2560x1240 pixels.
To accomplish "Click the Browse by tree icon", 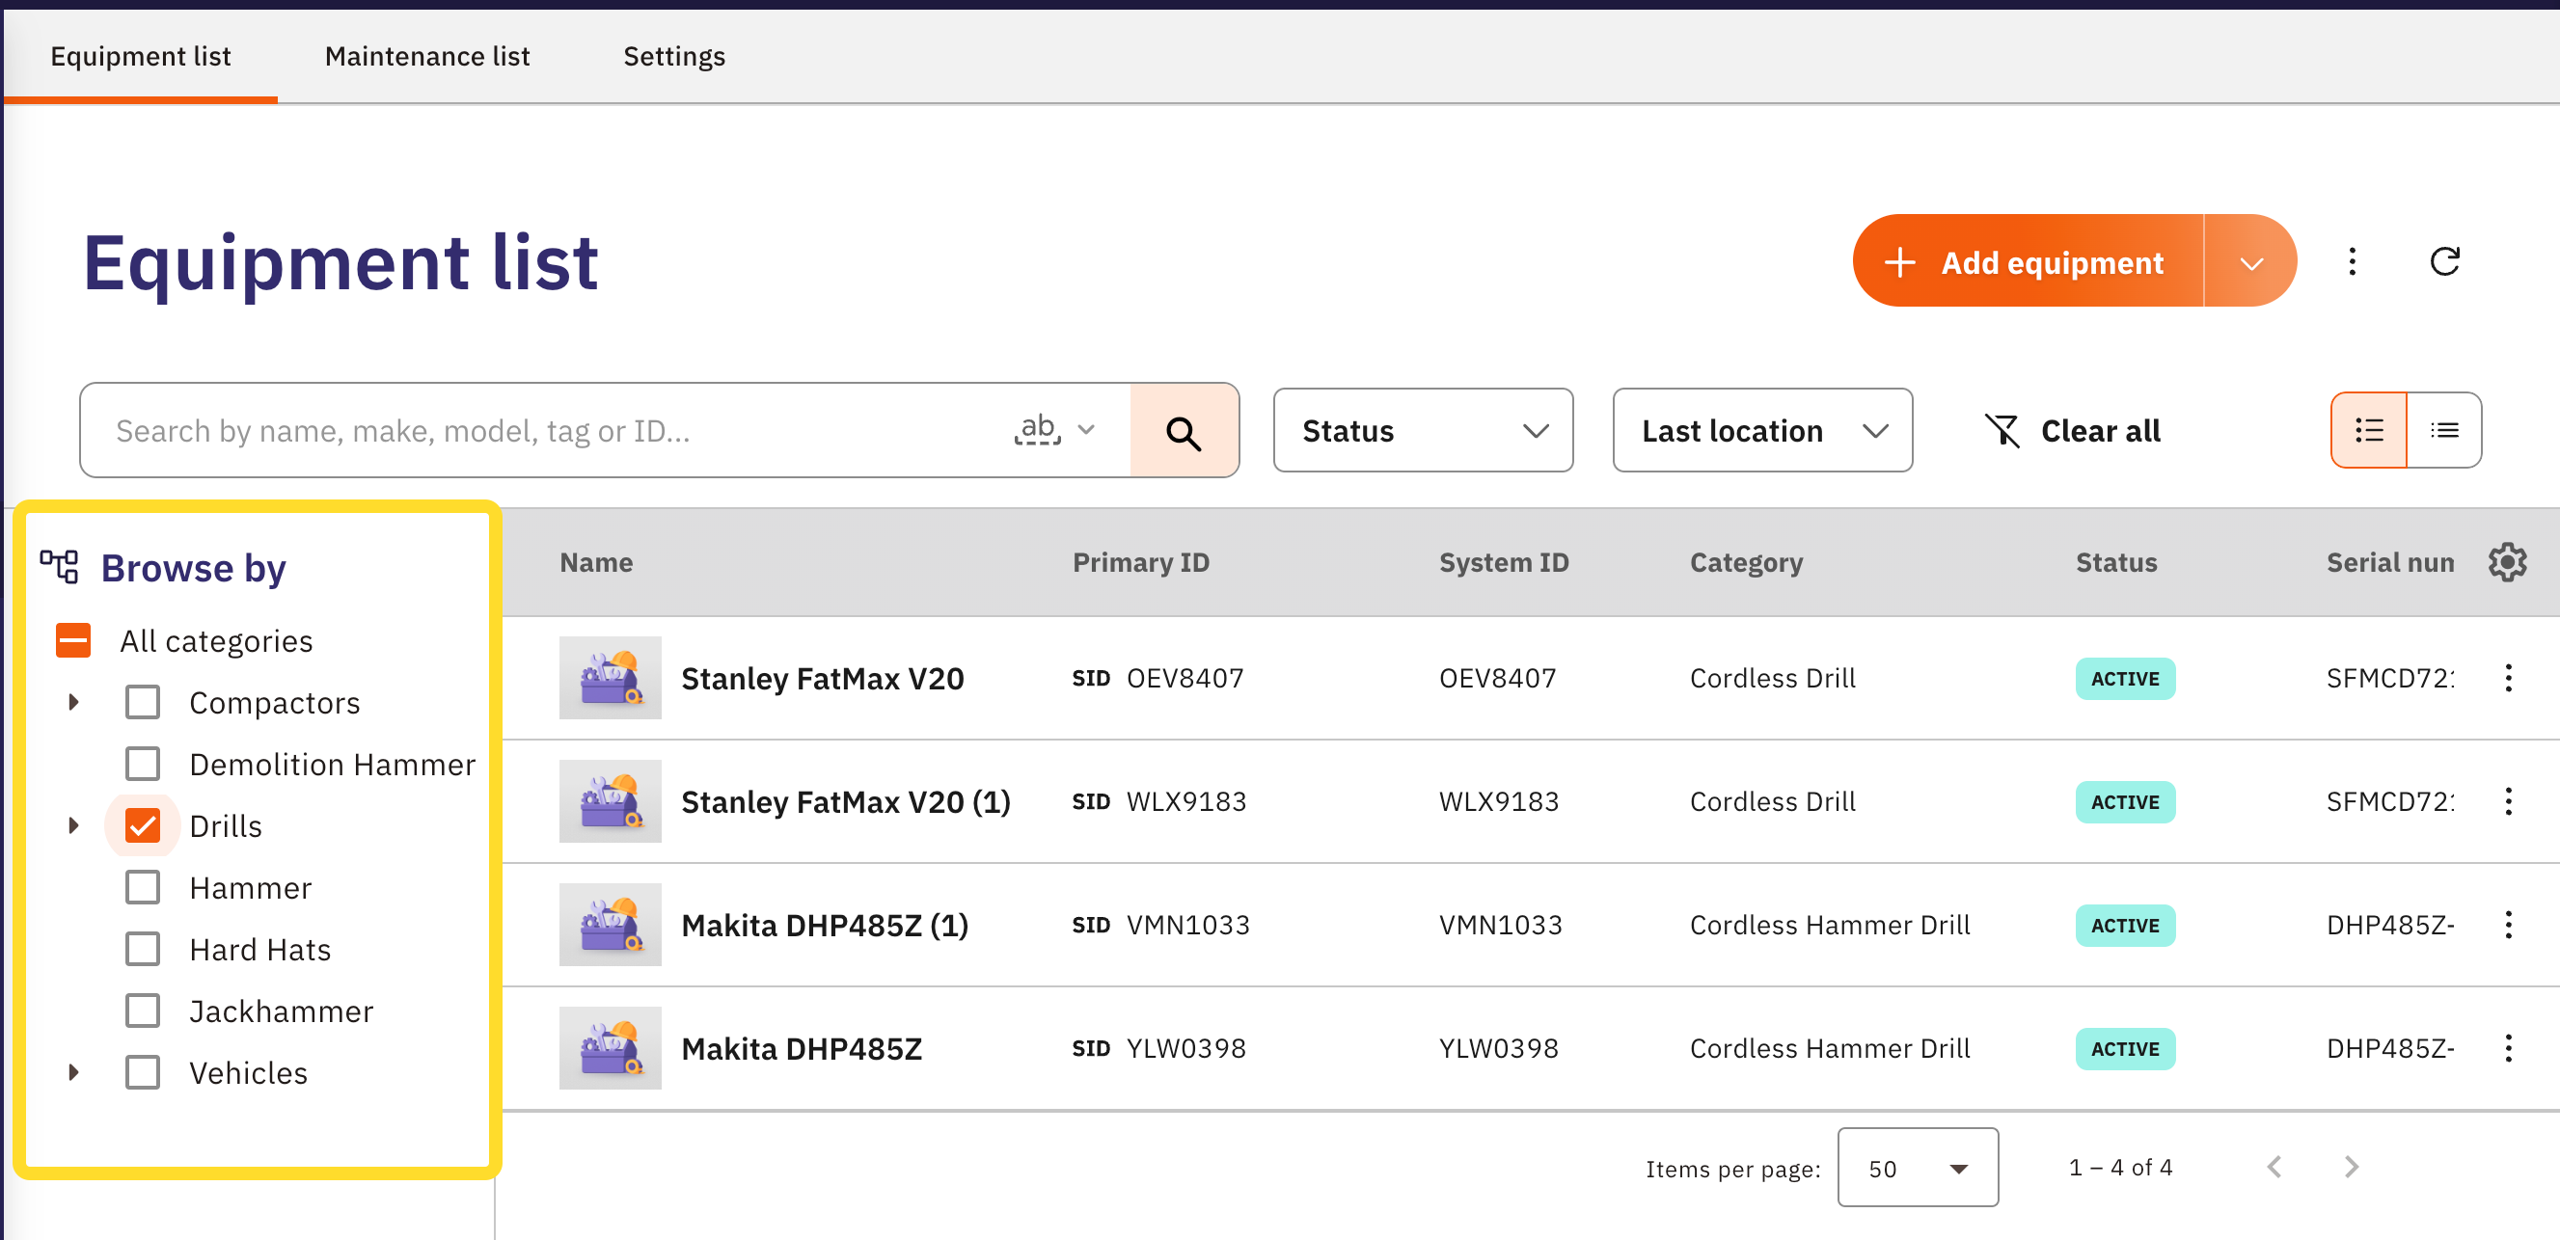I will [59, 566].
